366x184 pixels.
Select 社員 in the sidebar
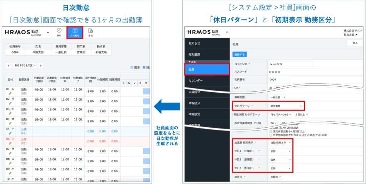coord(207,69)
